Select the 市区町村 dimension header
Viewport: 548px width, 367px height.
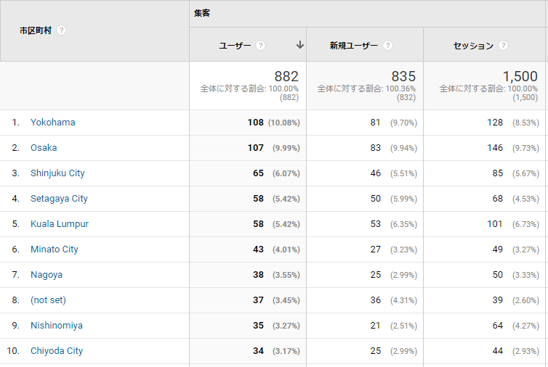pos(36,30)
